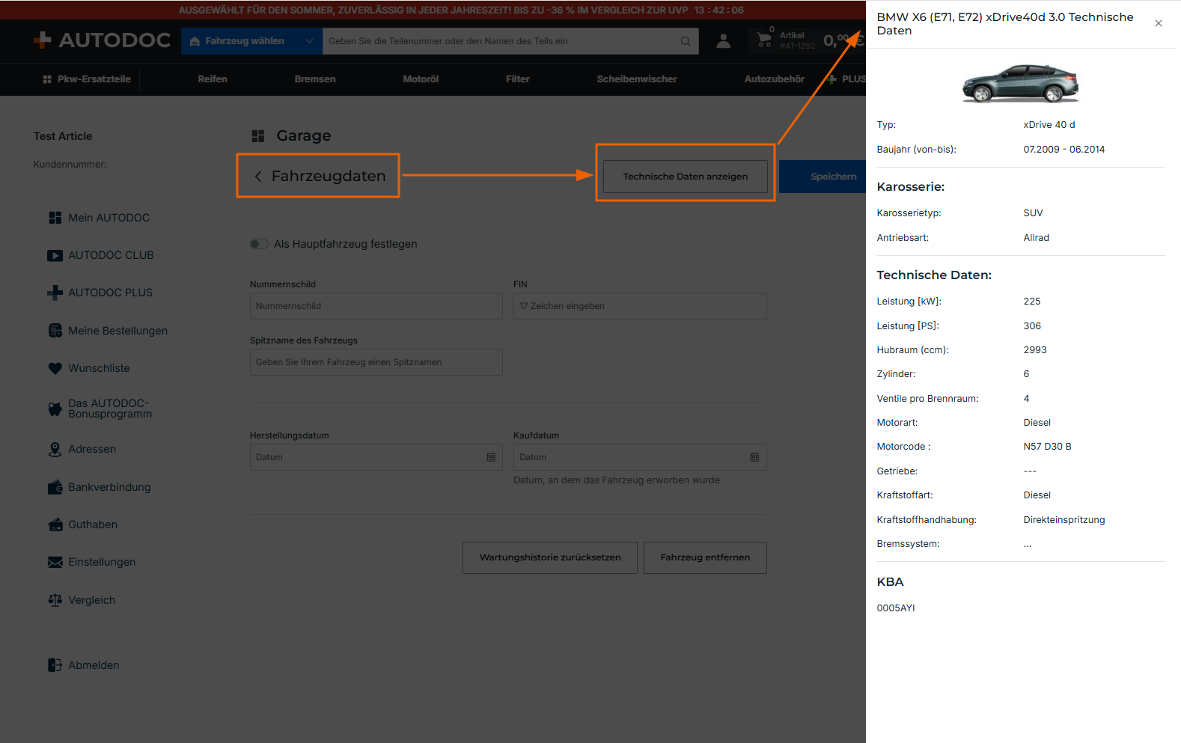This screenshot has height=743, width=1181.
Task: Click the Speichern button
Action: [823, 177]
